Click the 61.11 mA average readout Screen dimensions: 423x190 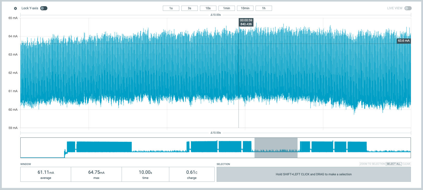[x=46, y=174]
